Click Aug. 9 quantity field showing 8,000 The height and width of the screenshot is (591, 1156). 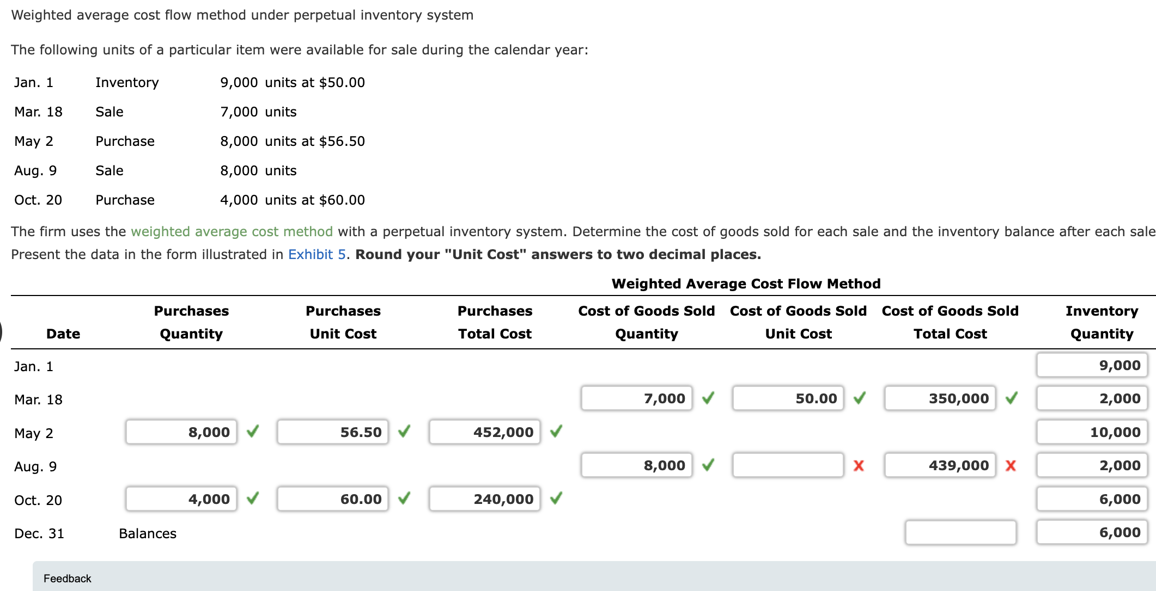click(636, 466)
